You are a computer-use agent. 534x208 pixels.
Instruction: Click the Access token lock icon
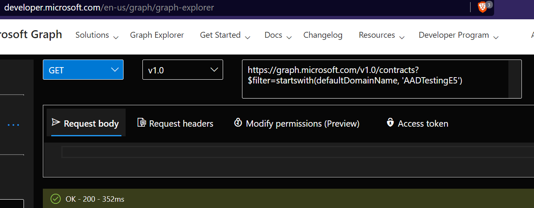pos(390,123)
